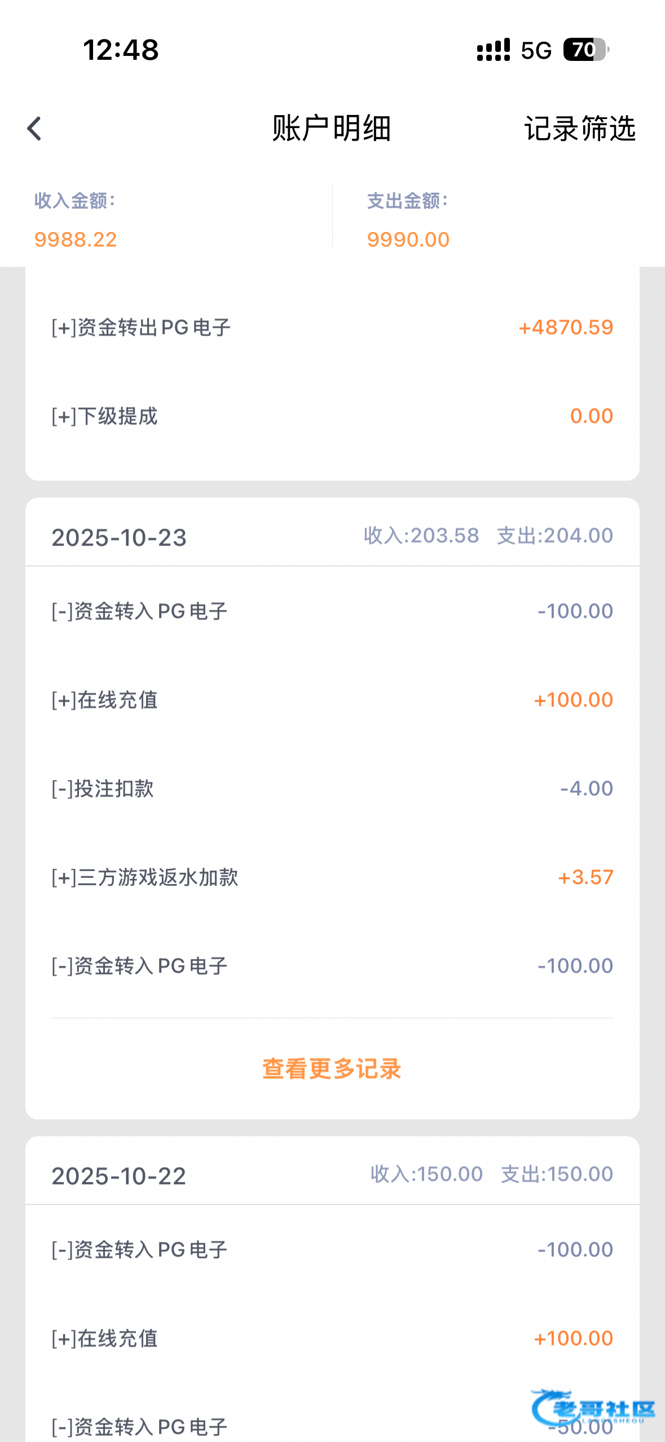665x1442 pixels.
Task: Open the 在线充值 record under 2025-10-22
Action: (x=332, y=1338)
